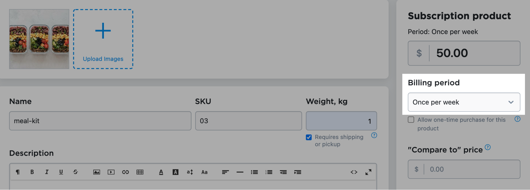Insert a bulleted list
Viewport: 530px width, 190px height.
coord(254,172)
